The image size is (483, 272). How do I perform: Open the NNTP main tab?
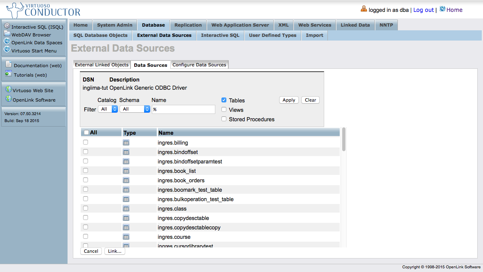coord(386,25)
